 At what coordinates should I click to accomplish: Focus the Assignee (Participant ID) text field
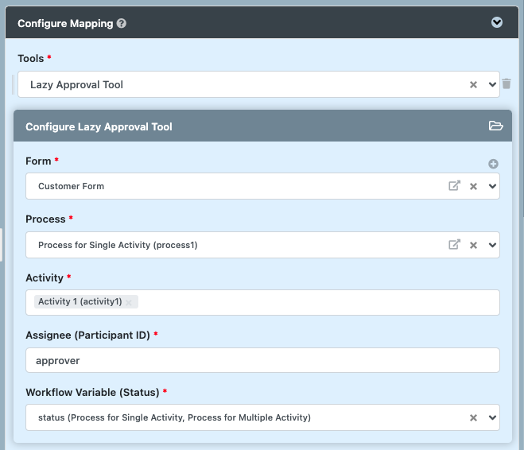(262, 360)
